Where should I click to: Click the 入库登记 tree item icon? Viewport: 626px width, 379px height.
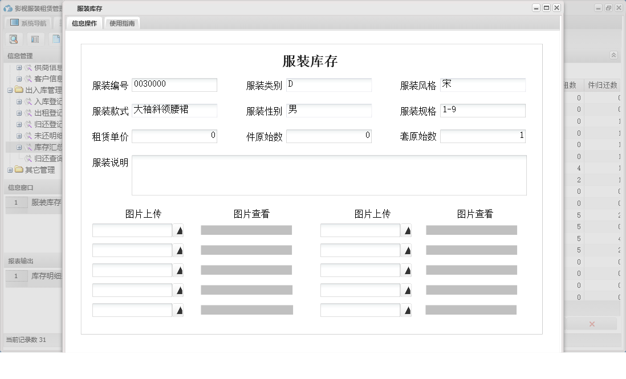point(28,101)
